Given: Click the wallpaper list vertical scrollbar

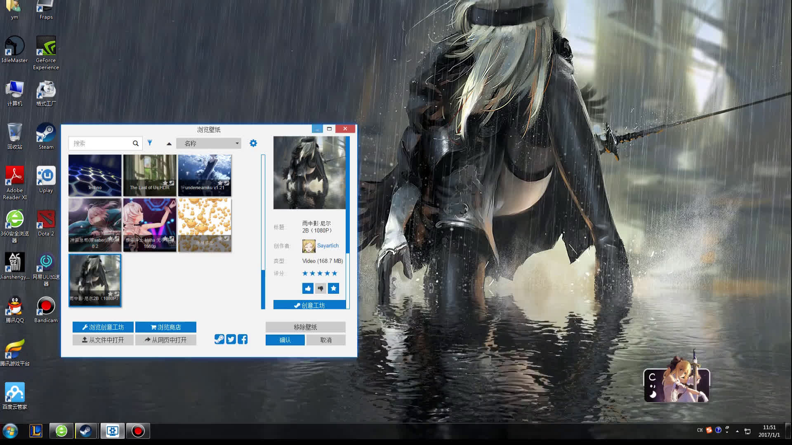Looking at the screenshot, I should (x=263, y=232).
